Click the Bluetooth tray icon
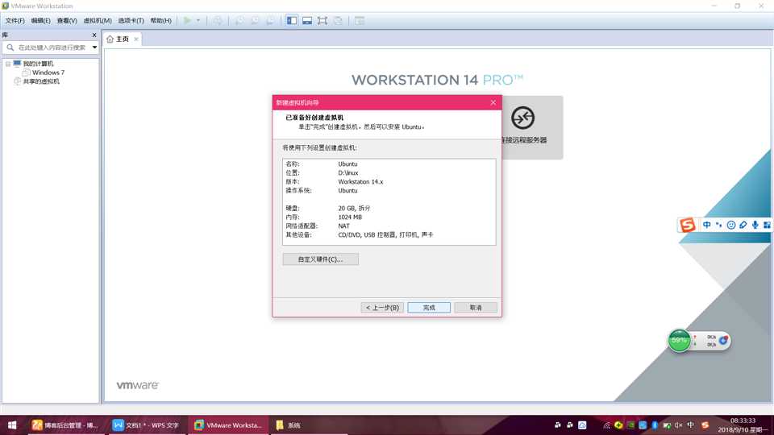774x435 pixels. [655, 425]
